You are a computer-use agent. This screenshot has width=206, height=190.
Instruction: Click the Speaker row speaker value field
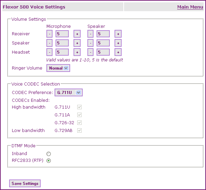coord(103,43)
